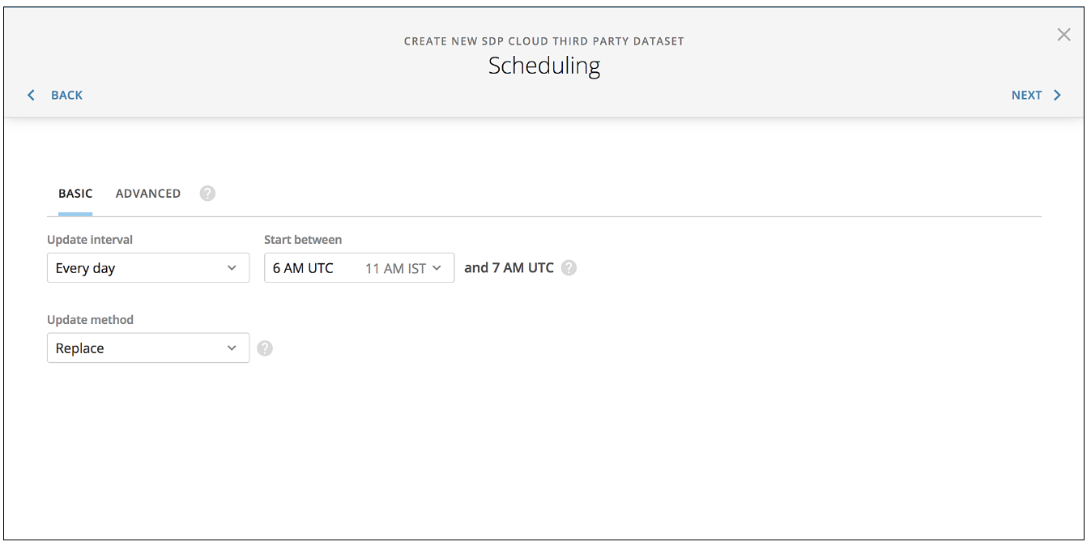1091x546 pixels.
Task: Click help icon next to 7 AM UTC
Action: [569, 268]
